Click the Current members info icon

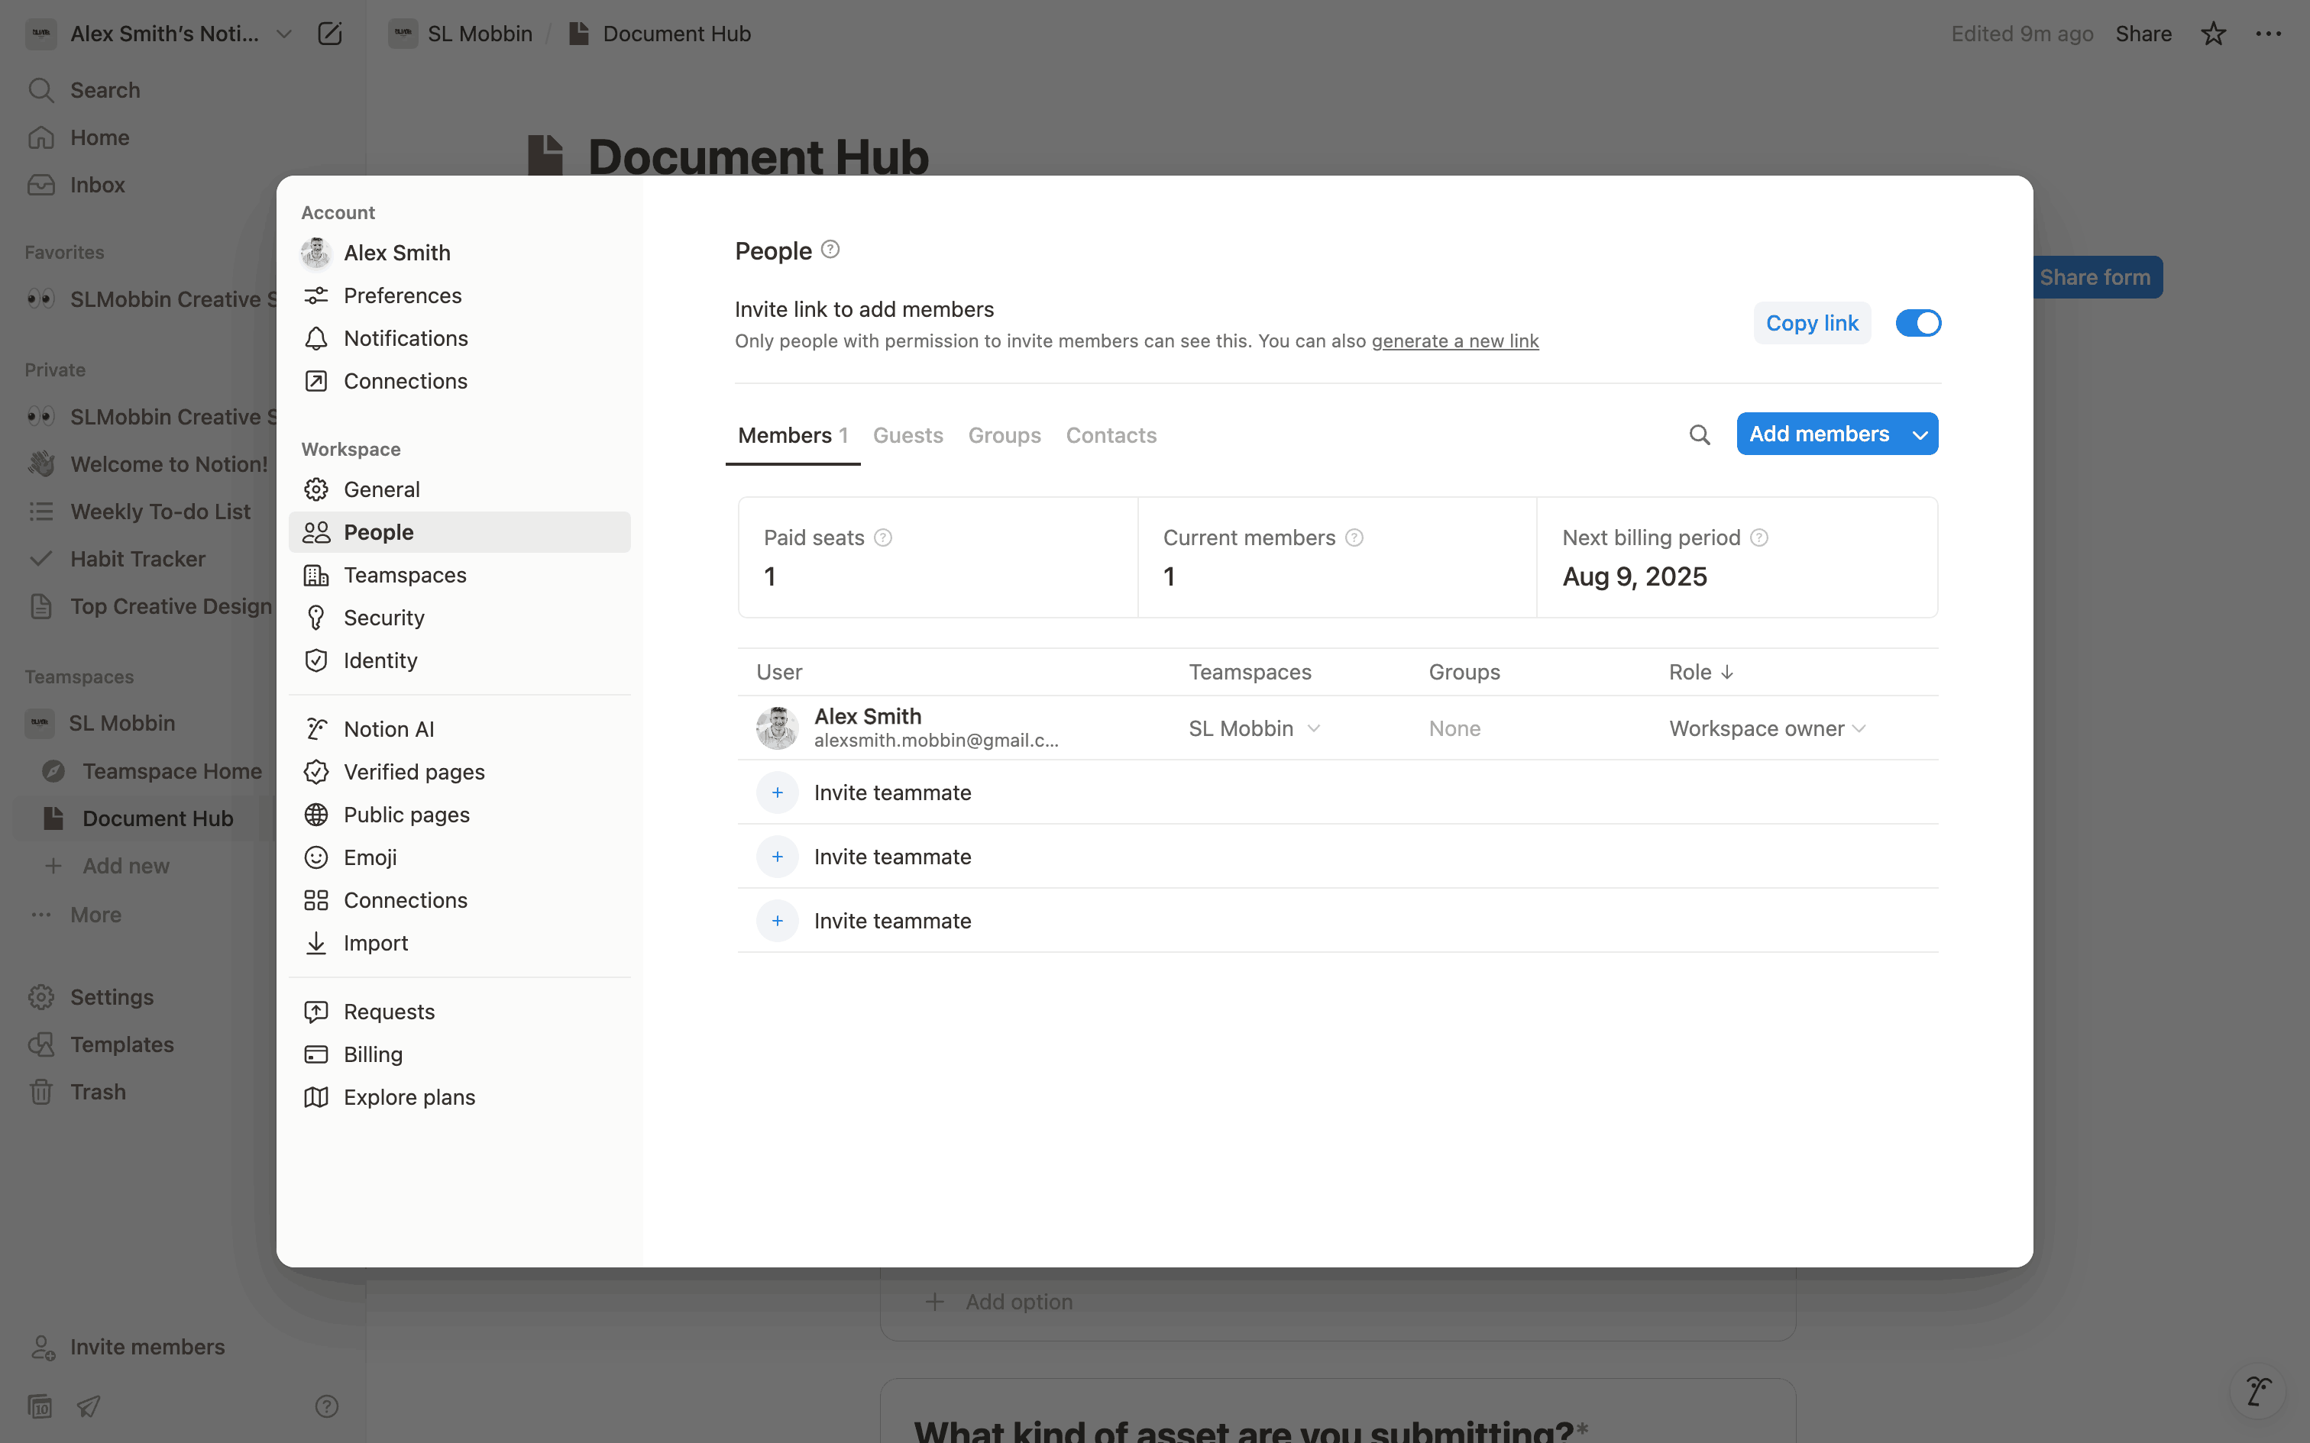(1354, 538)
